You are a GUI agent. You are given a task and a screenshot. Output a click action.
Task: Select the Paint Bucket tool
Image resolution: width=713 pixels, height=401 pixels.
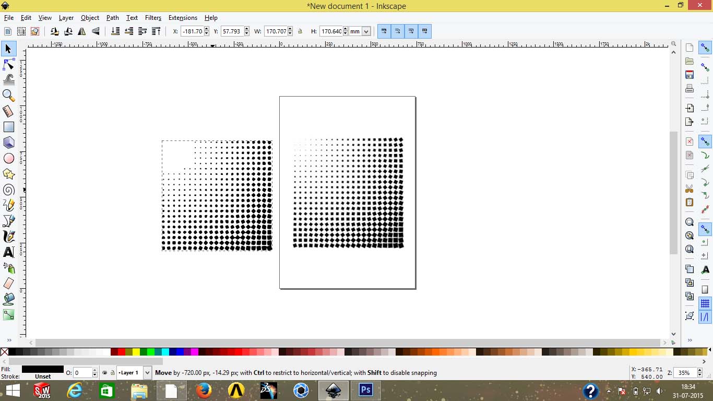tap(8, 299)
